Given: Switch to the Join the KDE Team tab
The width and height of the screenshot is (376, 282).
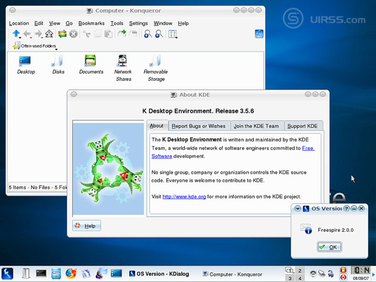Looking at the screenshot, I should [257, 126].
